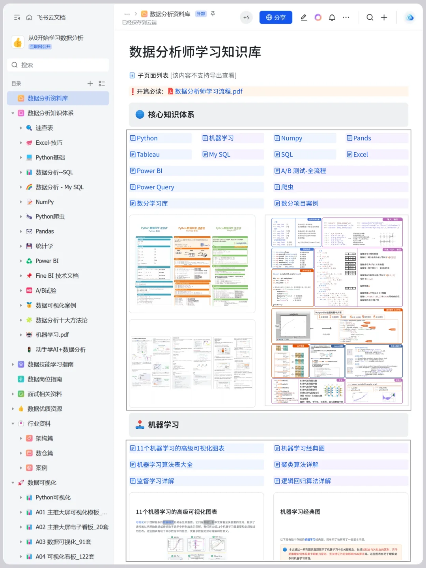
Task: Open the 监督学习详解 link
Action: point(155,481)
